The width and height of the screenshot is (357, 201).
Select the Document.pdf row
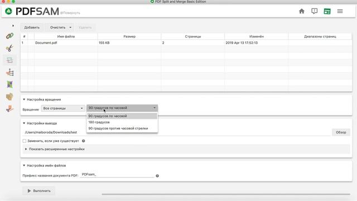pos(186,42)
